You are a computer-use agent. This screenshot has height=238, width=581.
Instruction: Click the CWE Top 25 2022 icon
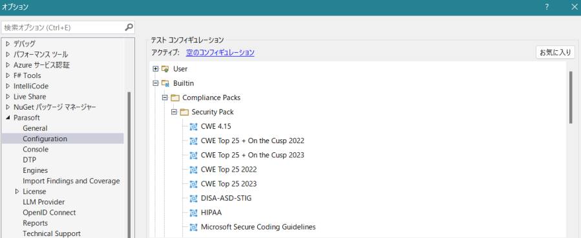point(193,170)
